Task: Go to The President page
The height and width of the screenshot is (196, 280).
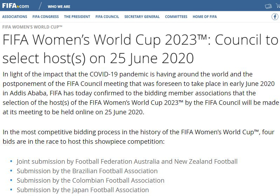Action: tap(77, 16)
